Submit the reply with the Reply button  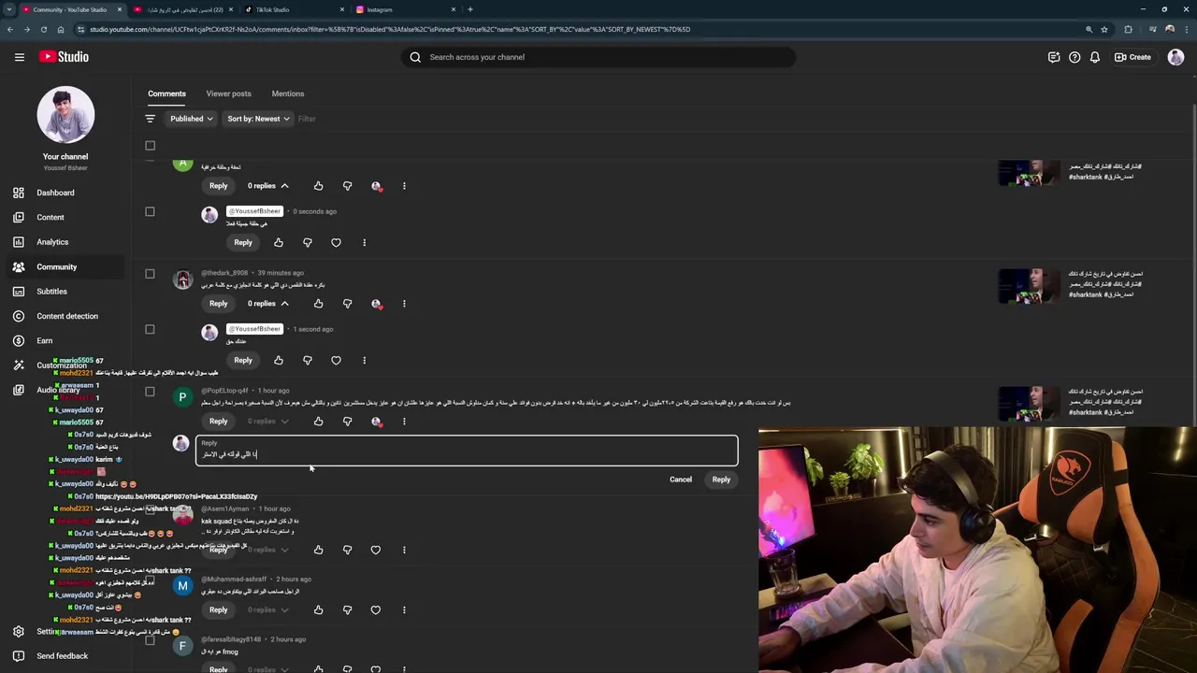[x=721, y=480]
